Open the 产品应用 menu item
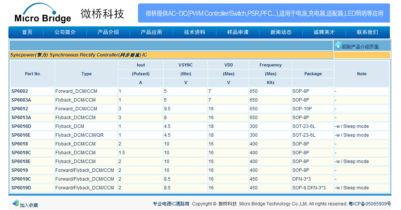Viewport: 401px width, 210px height. (151, 32)
